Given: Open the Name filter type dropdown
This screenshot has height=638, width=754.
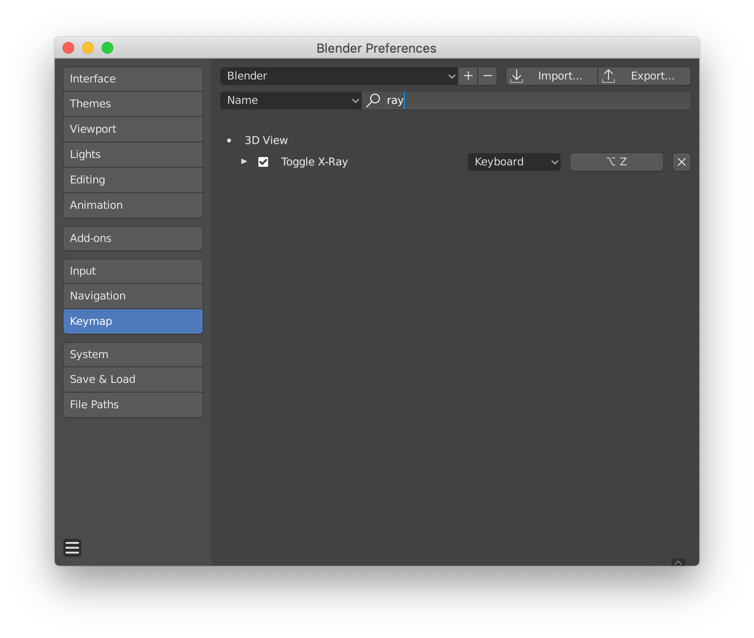Looking at the screenshot, I should (x=291, y=100).
